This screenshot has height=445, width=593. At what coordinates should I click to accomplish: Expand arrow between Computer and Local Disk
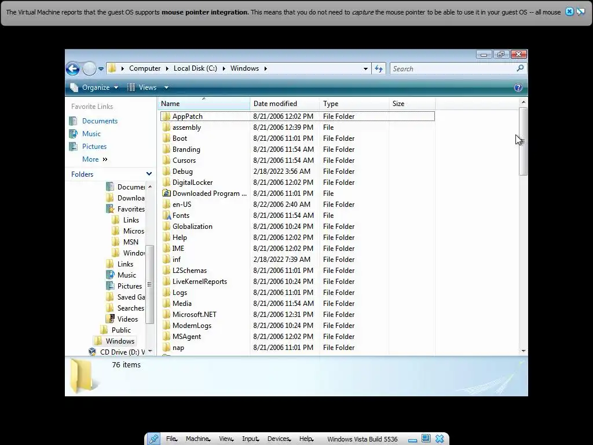click(167, 68)
